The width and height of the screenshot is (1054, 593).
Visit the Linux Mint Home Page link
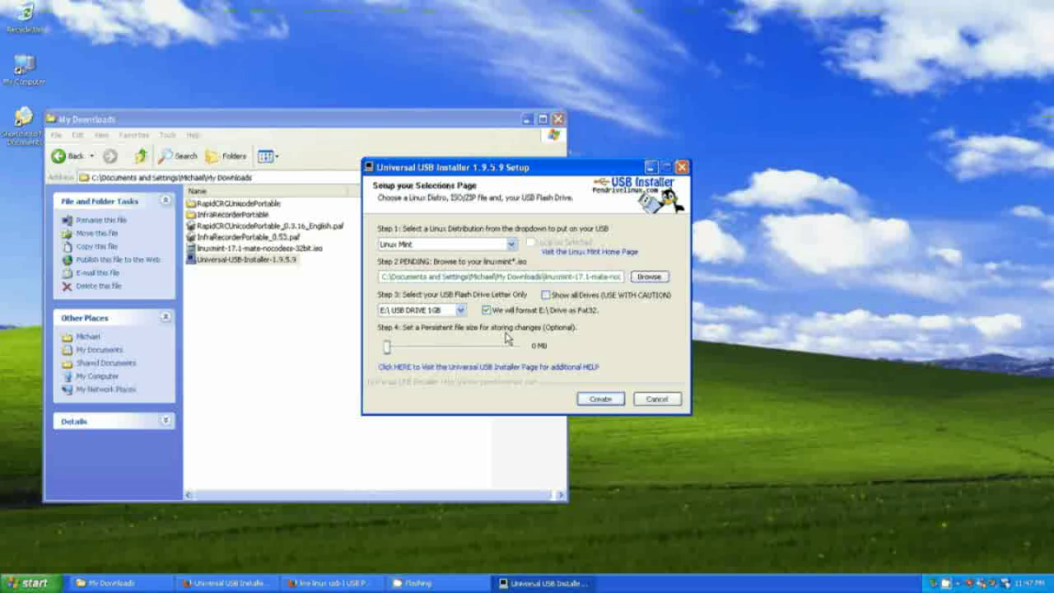click(590, 252)
